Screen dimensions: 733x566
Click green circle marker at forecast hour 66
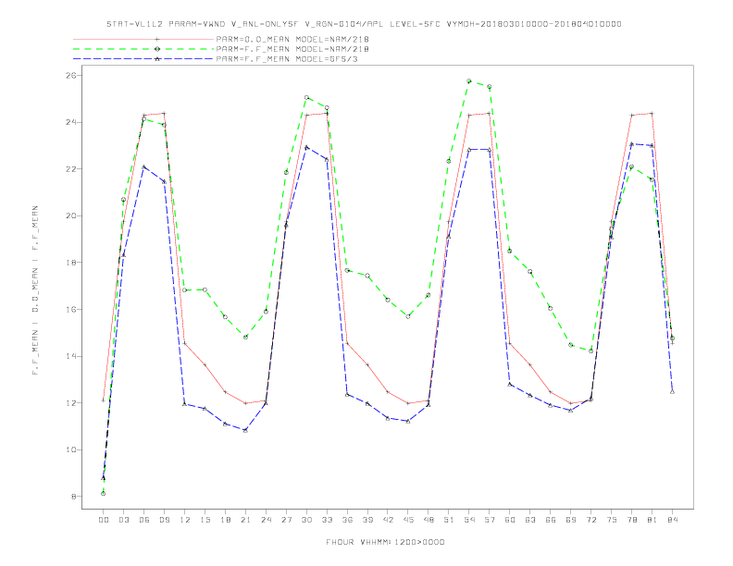pyautogui.click(x=551, y=308)
